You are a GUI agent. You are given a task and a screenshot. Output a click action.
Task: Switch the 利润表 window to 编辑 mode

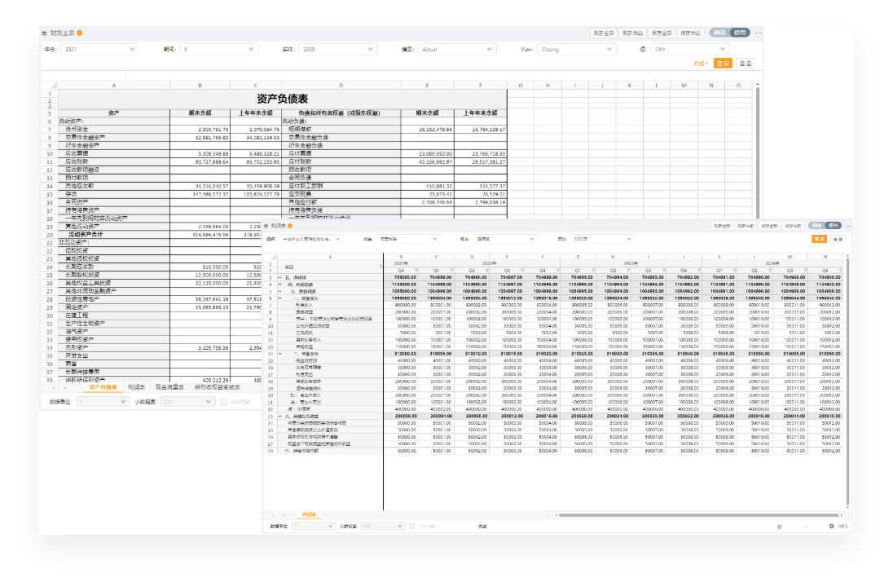click(x=817, y=226)
